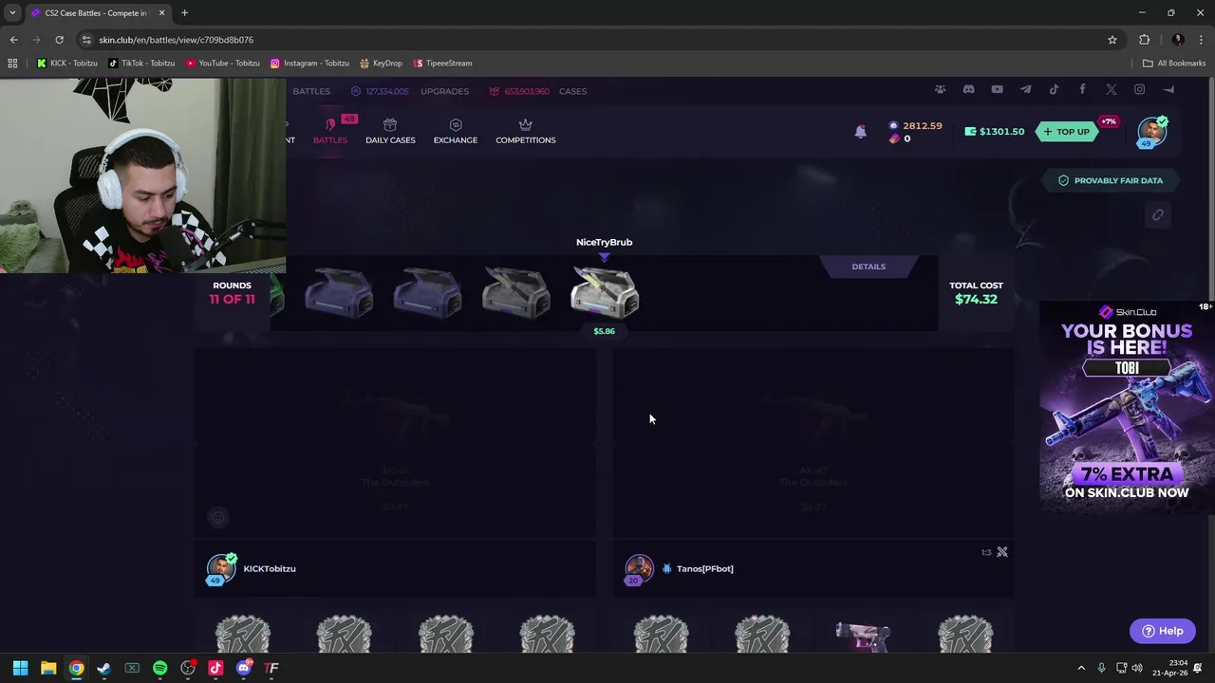Image resolution: width=1215 pixels, height=683 pixels.
Task: Open Discord from the taskbar
Action: [x=243, y=668]
